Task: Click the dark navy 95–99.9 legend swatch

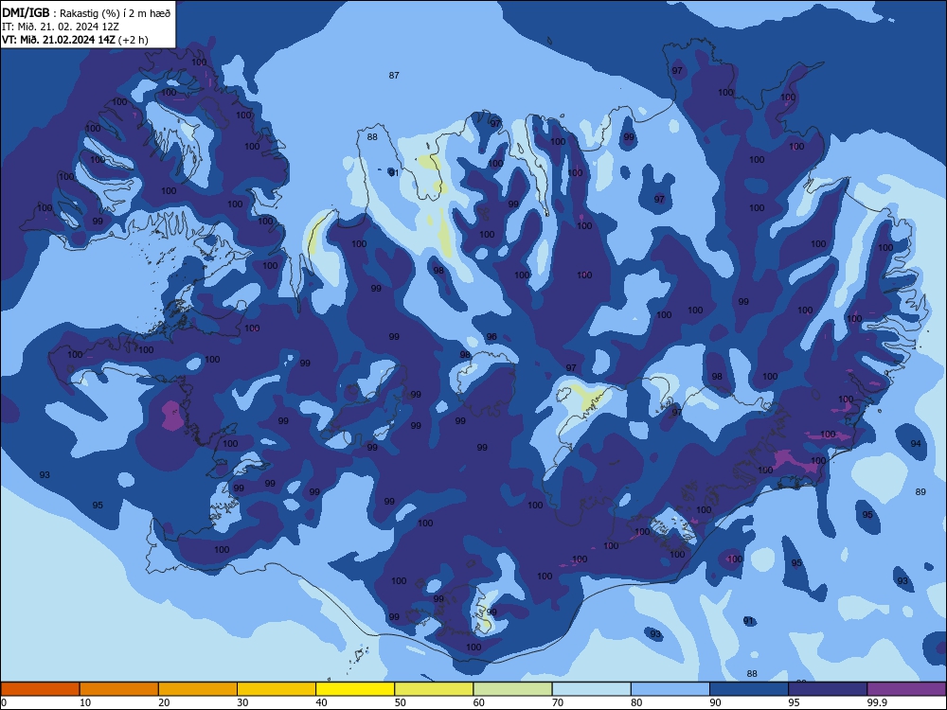Action: 828,689
